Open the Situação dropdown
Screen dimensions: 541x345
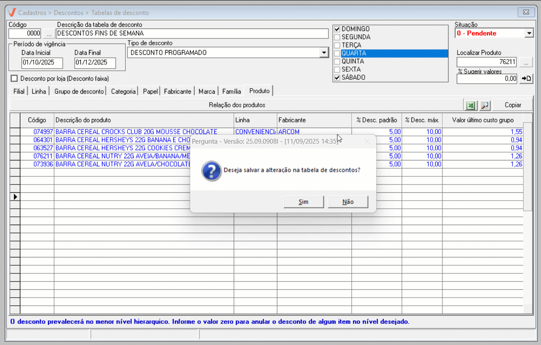529,33
